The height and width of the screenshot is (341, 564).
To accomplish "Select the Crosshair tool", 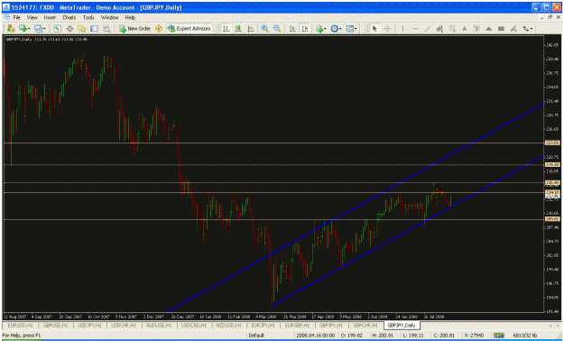I will [x=387, y=29].
